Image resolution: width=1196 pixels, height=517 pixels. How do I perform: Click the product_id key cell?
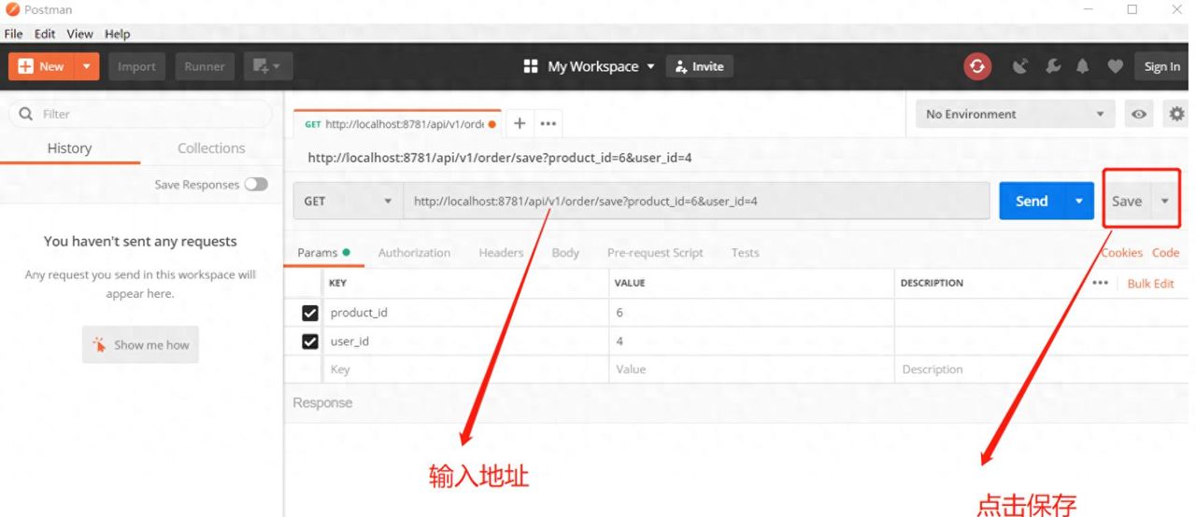(x=466, y=313)
